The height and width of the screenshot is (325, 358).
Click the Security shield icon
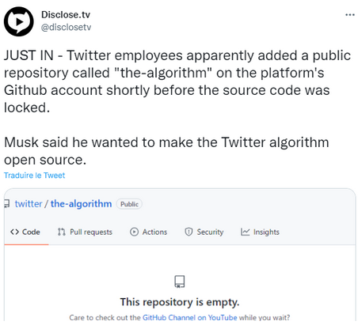pyautogui.click(x=189, y=232)
